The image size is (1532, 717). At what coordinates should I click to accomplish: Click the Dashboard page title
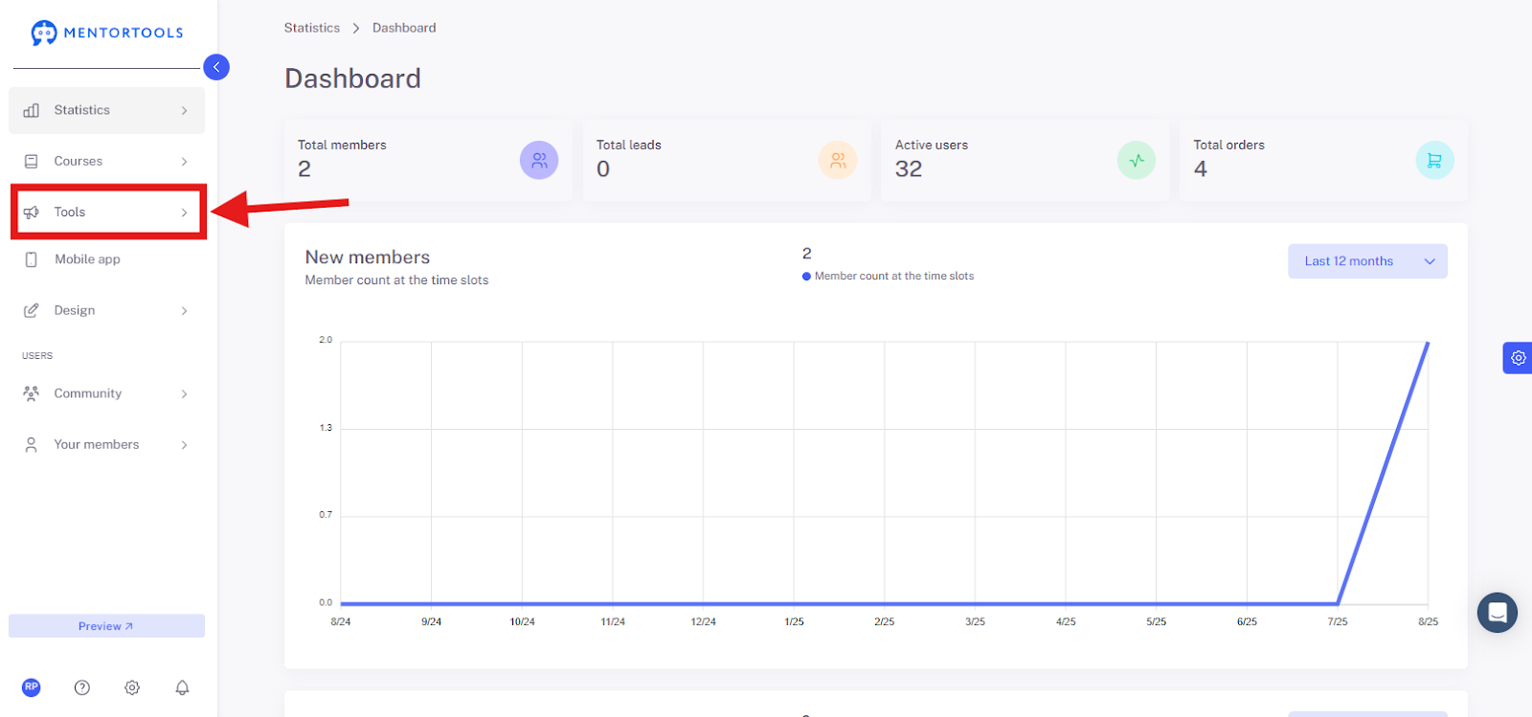tap(353, 78)
